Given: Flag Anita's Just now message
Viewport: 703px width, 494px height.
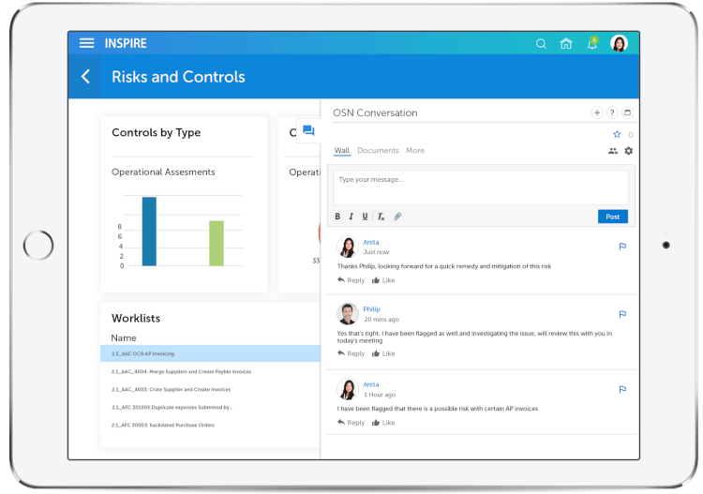Looking at the screenshot, I should tap(622, 247).
